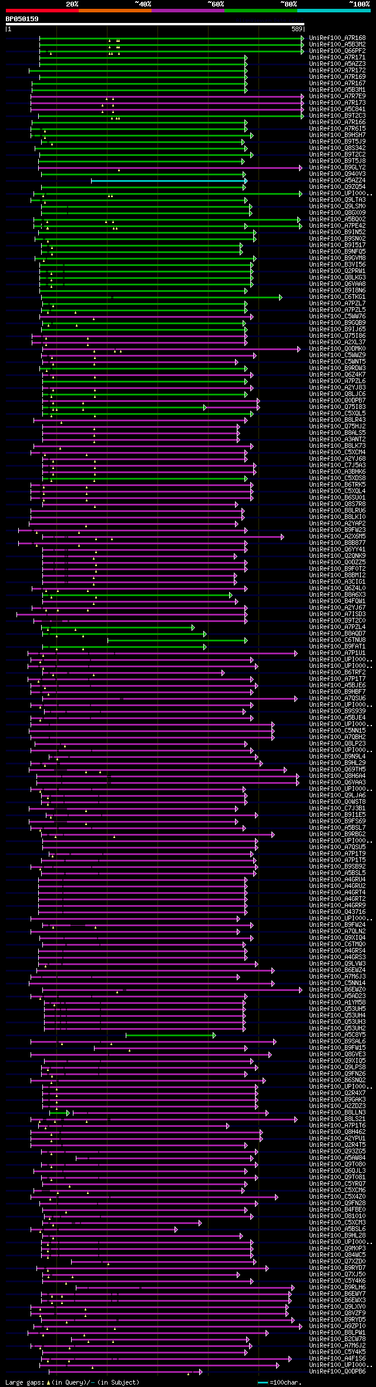Select label UniRef100_Q0DPB6
The width and height of the screenshot is (376, 1387).
(337, 1372)
